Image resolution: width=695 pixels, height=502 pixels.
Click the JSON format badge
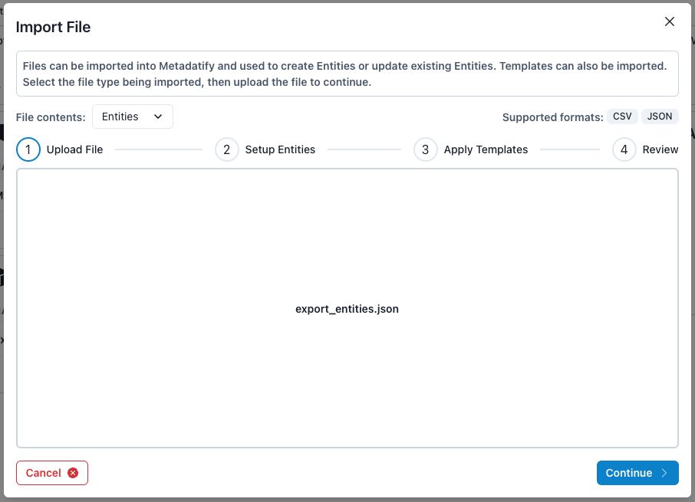[660, 116]
